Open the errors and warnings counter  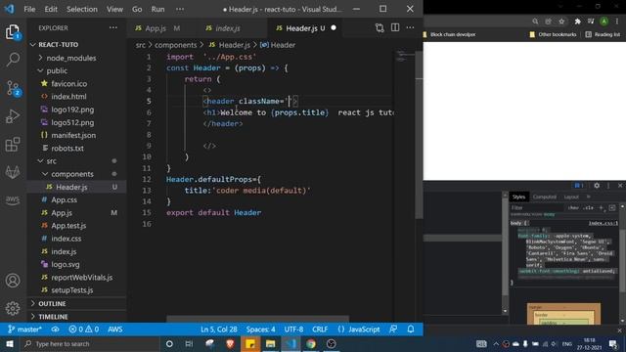84,330
